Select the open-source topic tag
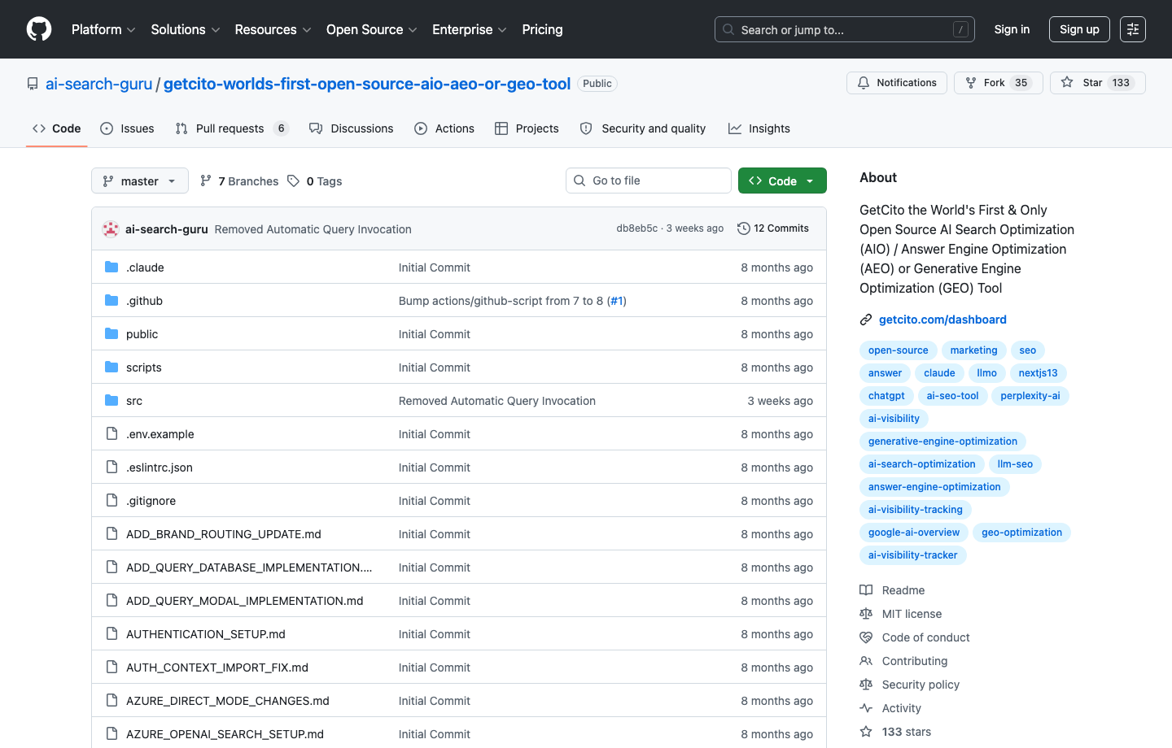The width and height of the screenshot is (1172, 748). (x=898, y=350)
